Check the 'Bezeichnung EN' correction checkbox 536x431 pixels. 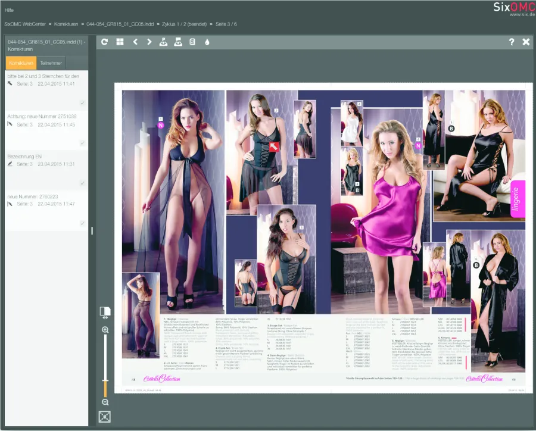click(x=83, y=183)
